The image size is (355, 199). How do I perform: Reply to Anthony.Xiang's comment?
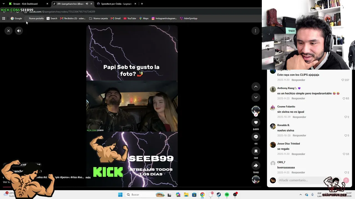point(298,98)
